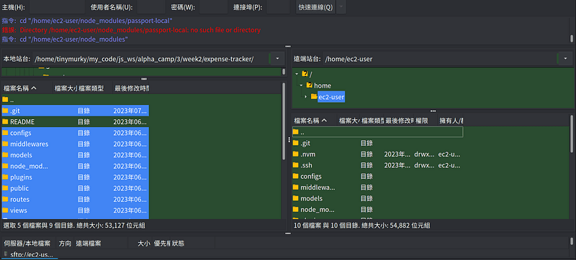Image resolution: width=576 pixels, height=260 pixels.
Task: Click the local README folder icon
Action: (x=5, y=121)
